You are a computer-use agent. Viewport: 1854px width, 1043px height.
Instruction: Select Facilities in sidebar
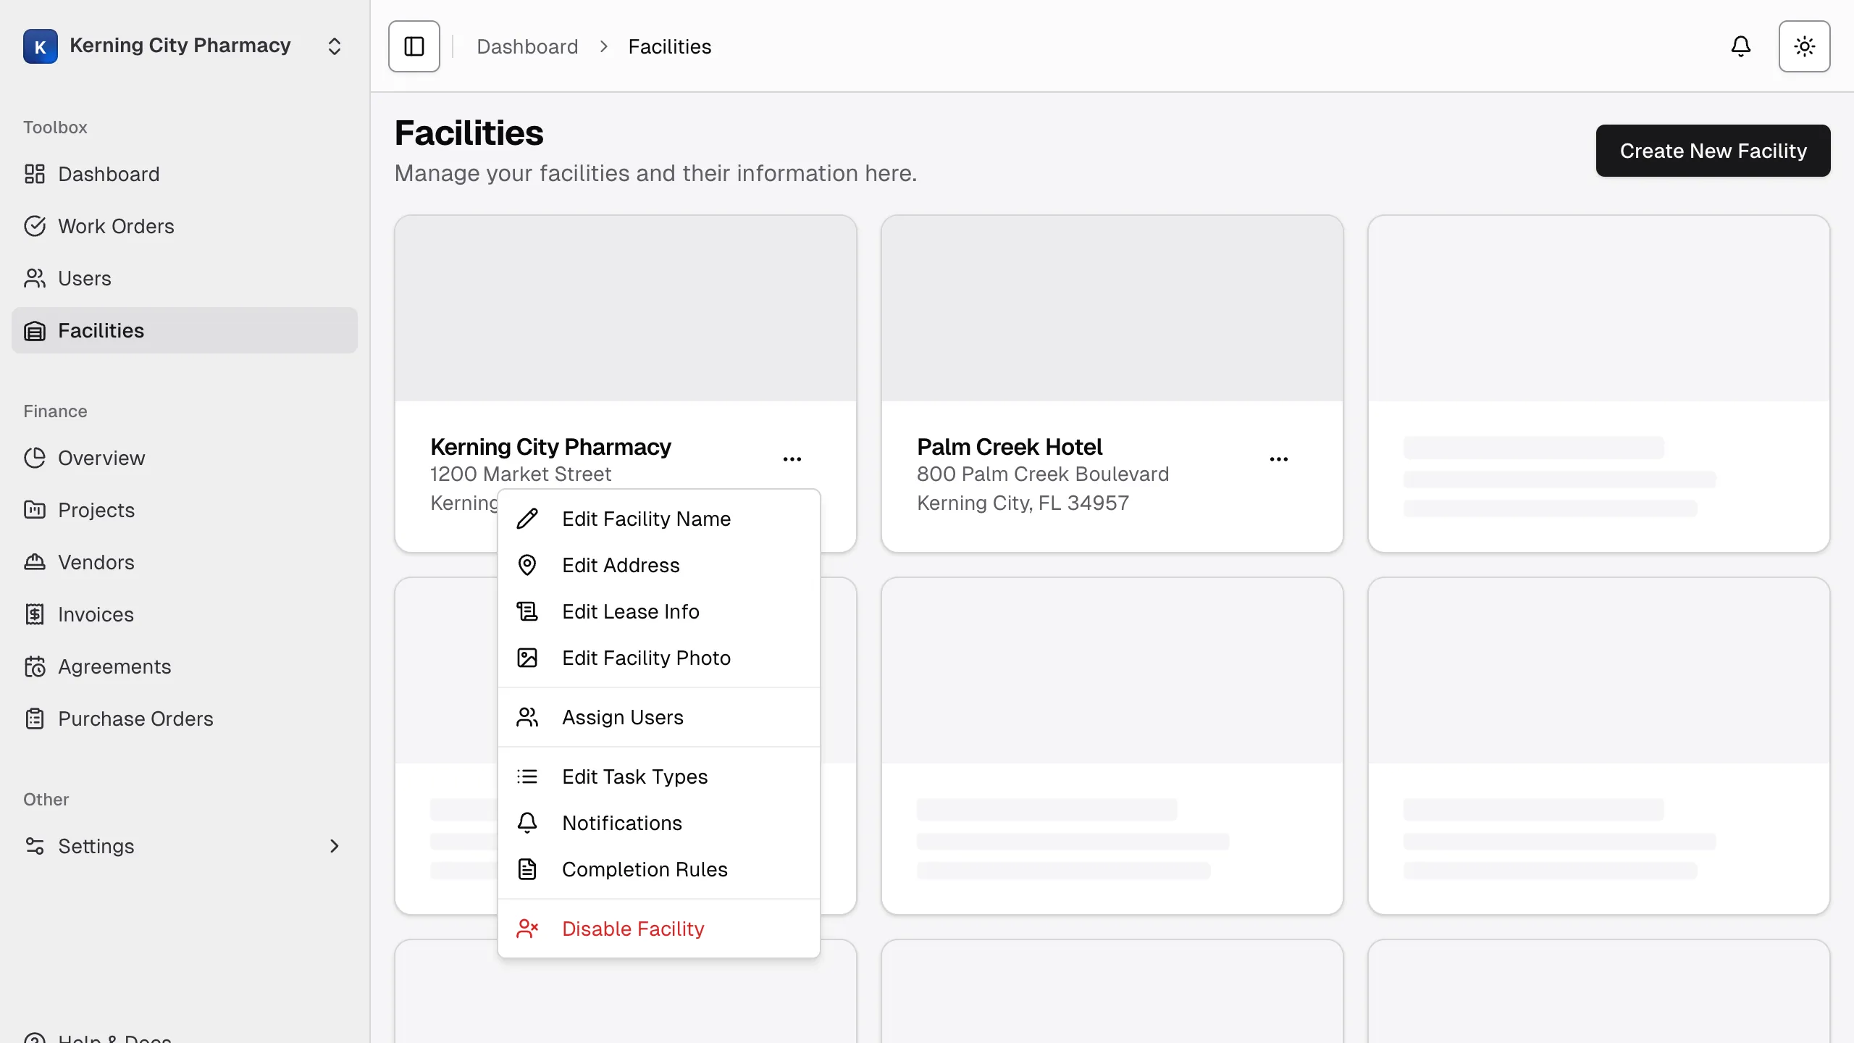(x=184, y=330)
